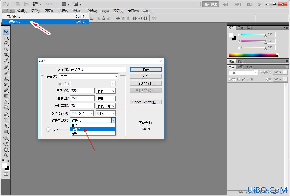This screenshot has width=290, height=196.
Task: Select the Hand tool
Action: point(6,150)
